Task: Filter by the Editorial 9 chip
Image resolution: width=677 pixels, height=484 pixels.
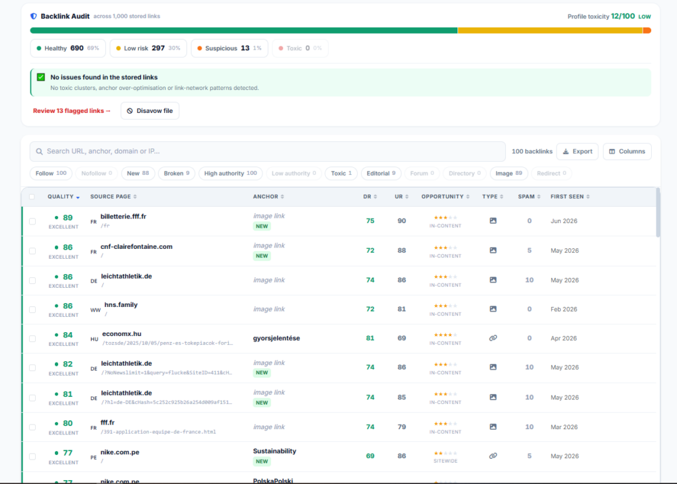Action: click(x=381, y=174)
